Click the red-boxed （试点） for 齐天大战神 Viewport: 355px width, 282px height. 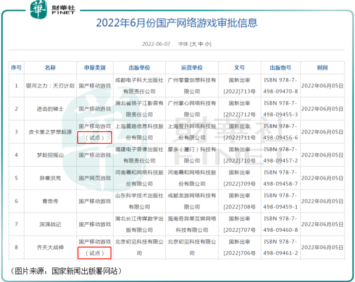(95, 253)
